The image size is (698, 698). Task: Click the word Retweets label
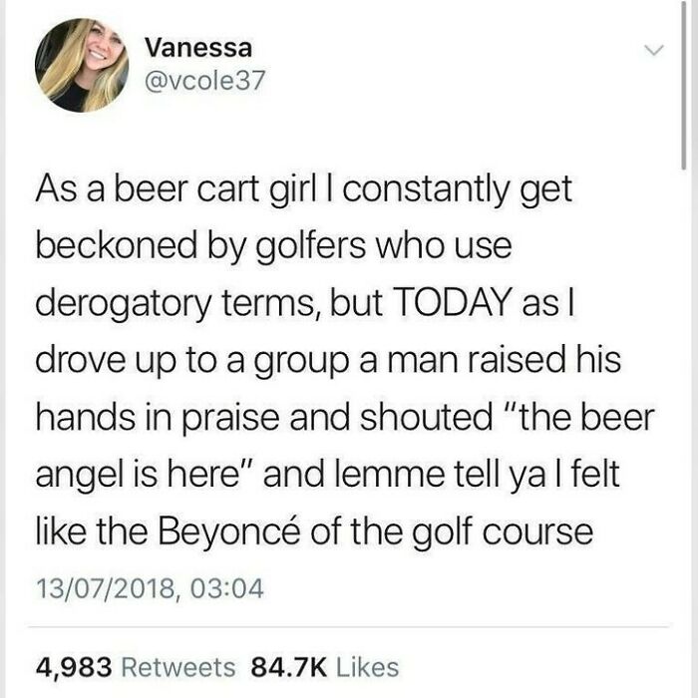coord(178,668)
